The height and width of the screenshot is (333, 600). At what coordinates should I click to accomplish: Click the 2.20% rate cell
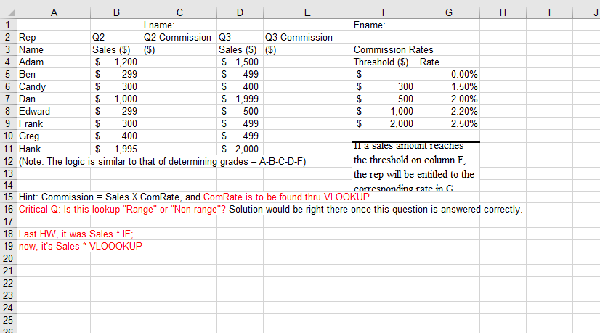pyautogui.click(x=449, y=111)
